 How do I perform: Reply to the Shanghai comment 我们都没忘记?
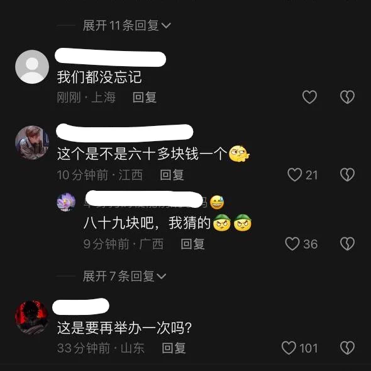145,97
